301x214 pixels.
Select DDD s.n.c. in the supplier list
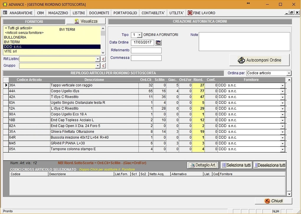coord(52,47)
